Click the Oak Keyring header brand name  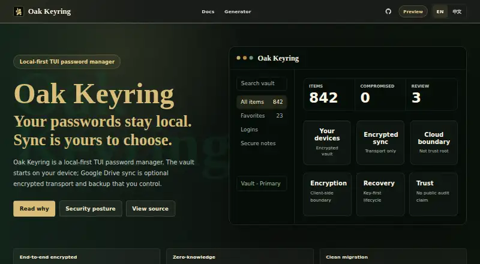[49, 11]
